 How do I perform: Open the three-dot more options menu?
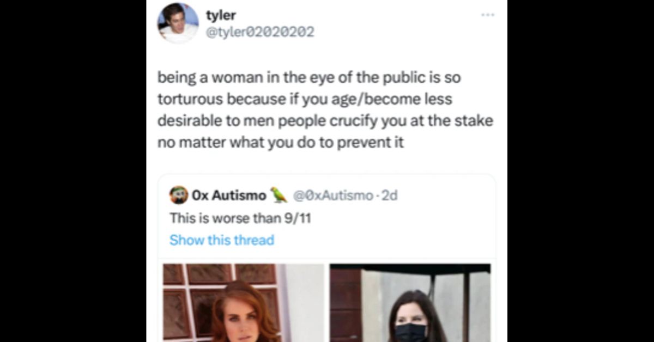[x=487, y=15]
